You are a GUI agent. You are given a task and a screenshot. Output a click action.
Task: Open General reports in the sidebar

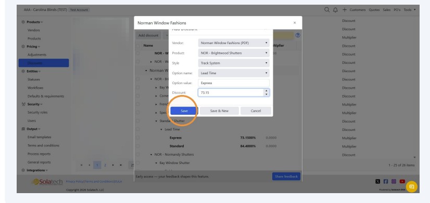tap(39, 162)
